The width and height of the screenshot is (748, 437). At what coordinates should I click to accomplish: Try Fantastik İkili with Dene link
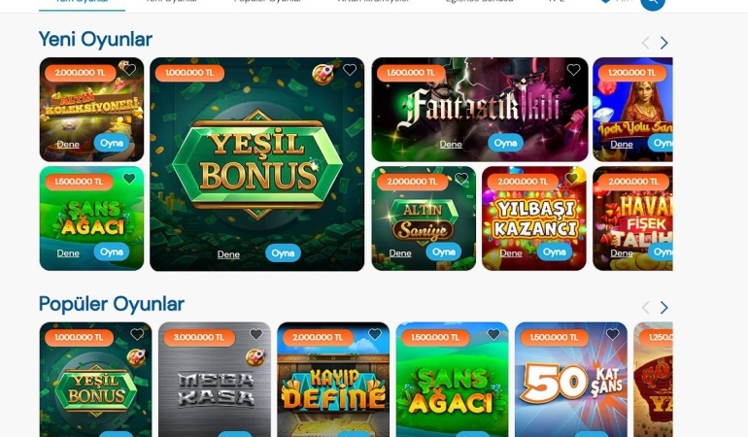[x=451, y=144]
